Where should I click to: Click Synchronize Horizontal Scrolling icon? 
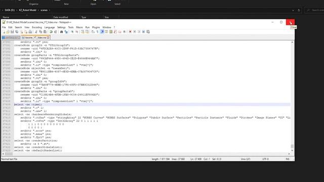(x=87, y=32)
